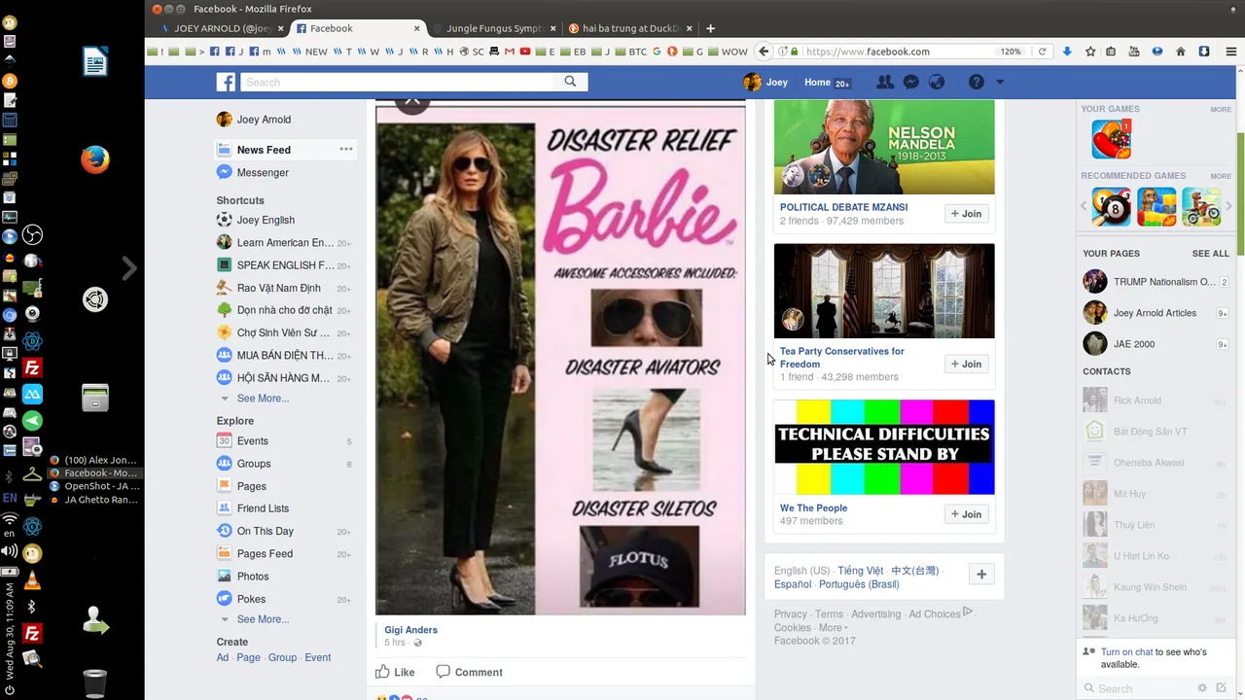
Task: Expand See More under Shortcuts
Action: pyautogui.click(x=263, y=399)
